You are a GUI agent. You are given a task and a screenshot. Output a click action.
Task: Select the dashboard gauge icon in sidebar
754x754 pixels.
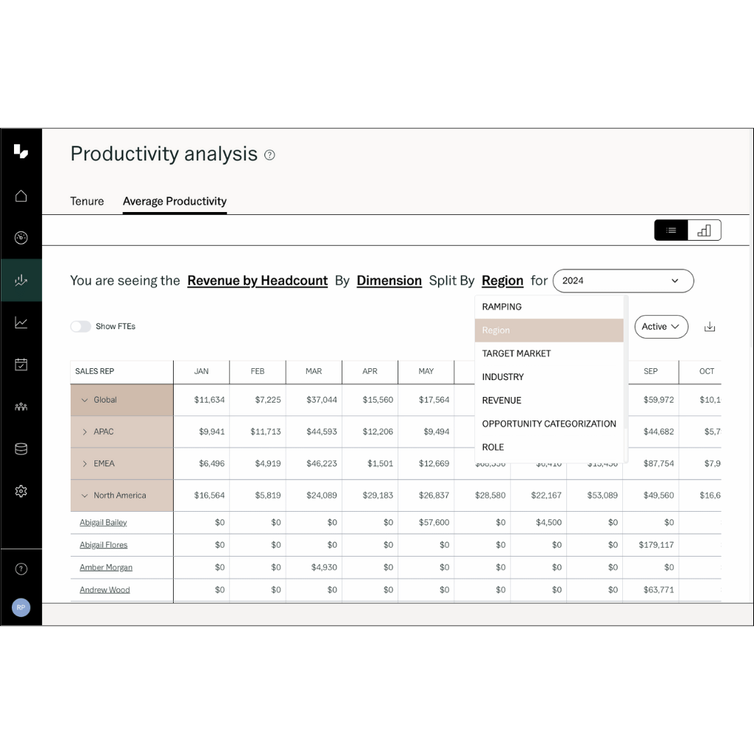pos(21,237)
